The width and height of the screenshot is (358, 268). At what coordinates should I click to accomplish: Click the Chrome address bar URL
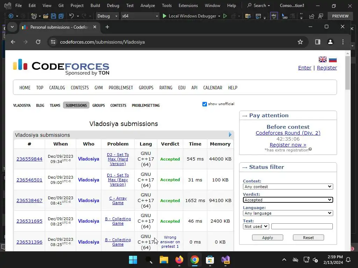click(102, 42)
